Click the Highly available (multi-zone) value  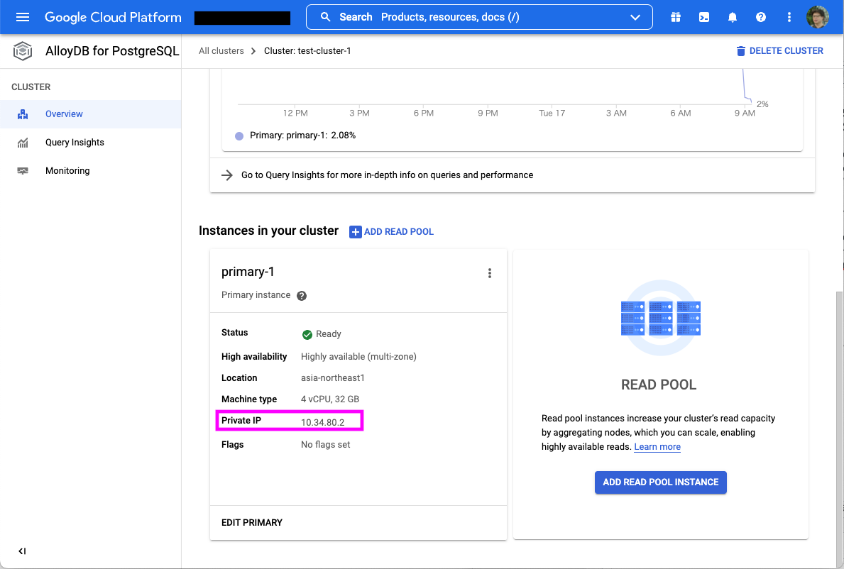click(358, 357)
